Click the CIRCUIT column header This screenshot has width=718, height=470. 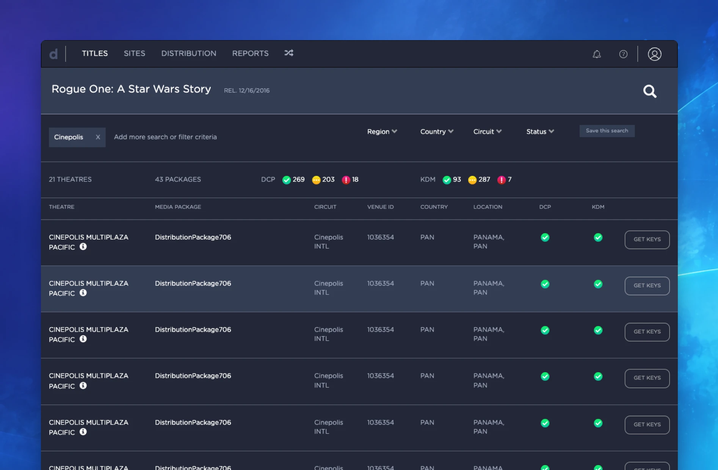(x=325, y=207)
